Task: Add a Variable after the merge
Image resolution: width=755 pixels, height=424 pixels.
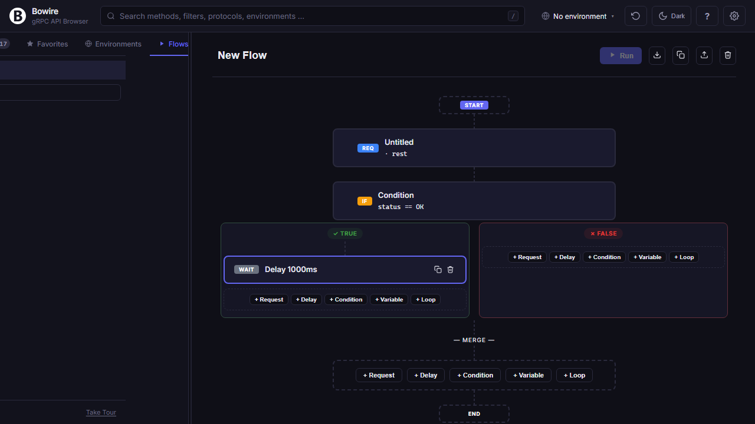Action: (528, 375)
